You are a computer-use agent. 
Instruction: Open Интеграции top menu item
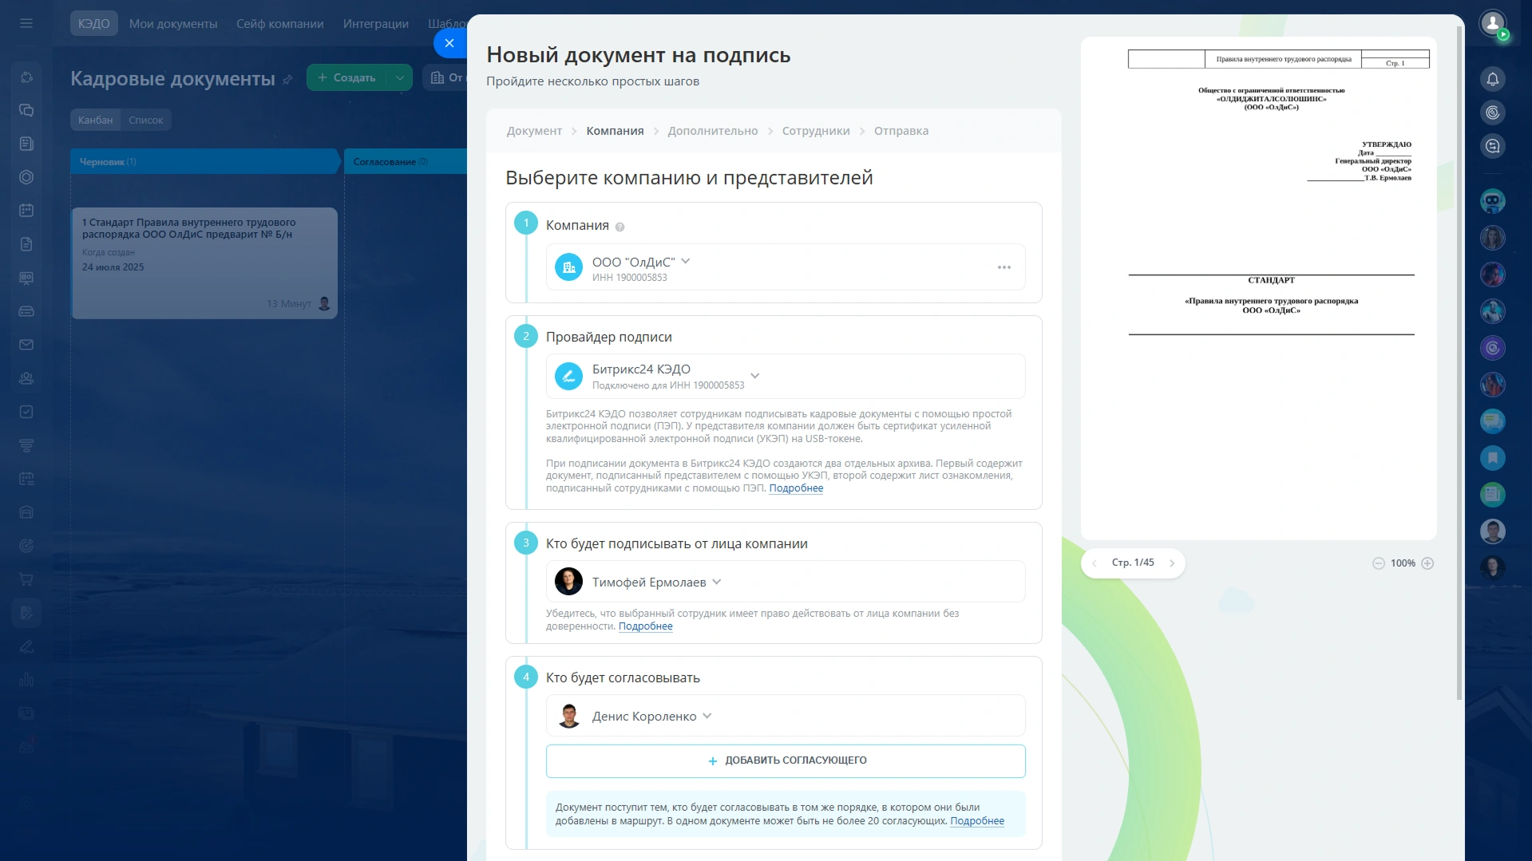pos(375,24)
